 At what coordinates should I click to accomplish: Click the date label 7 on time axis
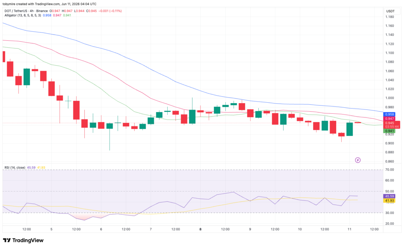[151, 229]
